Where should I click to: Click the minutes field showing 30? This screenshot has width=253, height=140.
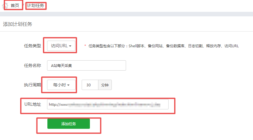(90, 85)
